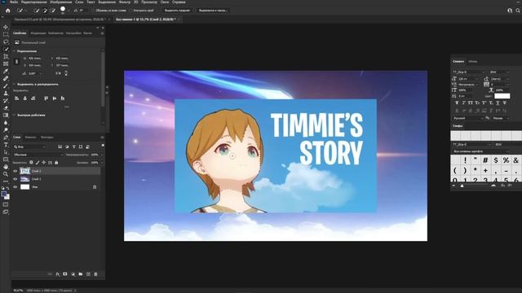Image resolution: width=522 pixels, height=293 pixels.
Task: Select the Zoom tool in toolbar
Action: 6,174
